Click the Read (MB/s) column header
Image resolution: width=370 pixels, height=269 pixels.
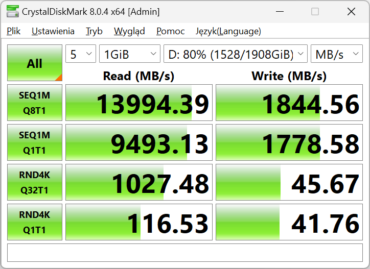(139, 76)
